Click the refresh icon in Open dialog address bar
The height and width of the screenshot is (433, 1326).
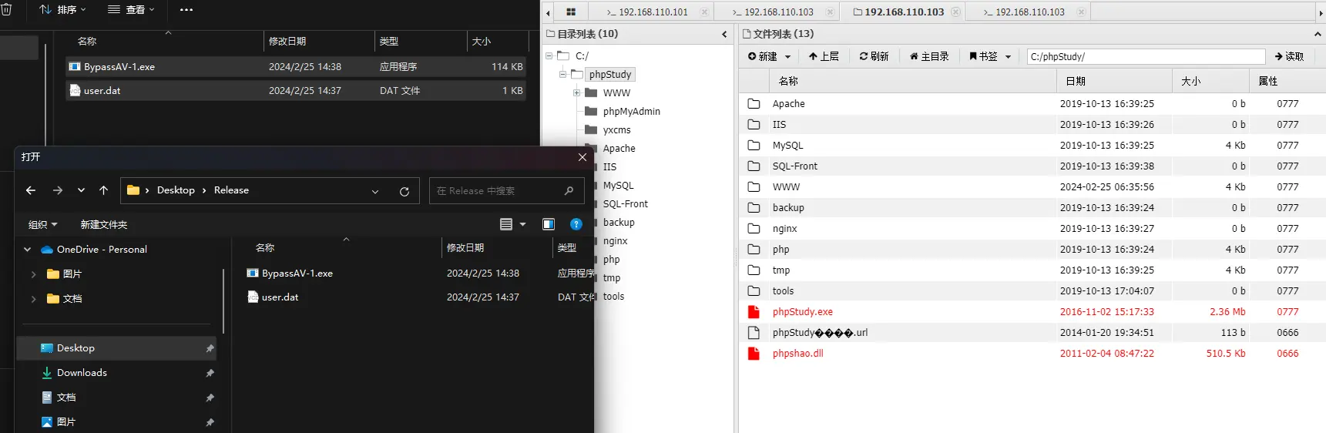[x=405, y=191]
